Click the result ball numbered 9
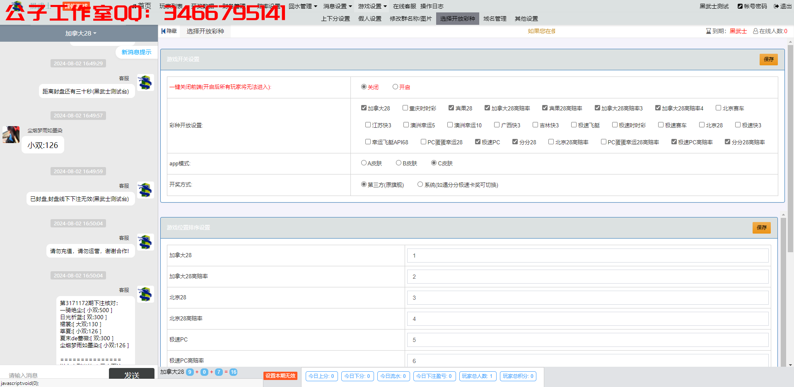Viewport: 794px width, 387px height. pyautogui.click(x=190, y=372)
